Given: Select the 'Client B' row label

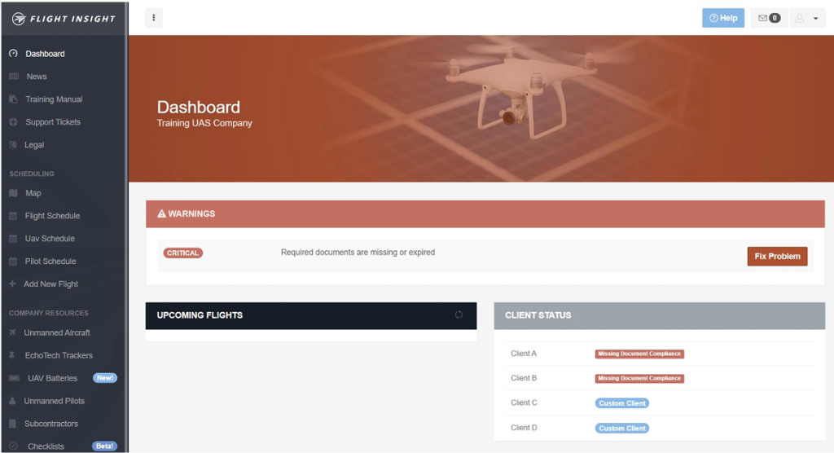Looking at the screenshot, I should pyautogui.click(x=524, y=378).
